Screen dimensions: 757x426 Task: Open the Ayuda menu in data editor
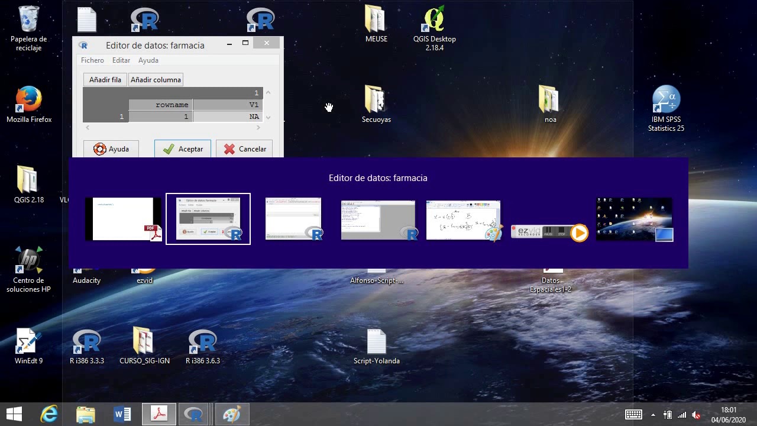148,60
